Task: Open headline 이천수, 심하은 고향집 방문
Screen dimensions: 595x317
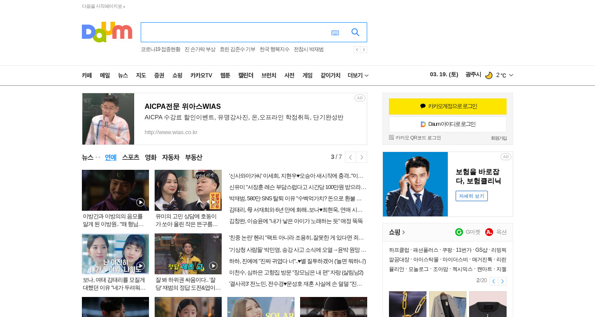Action: coord(296,272)
